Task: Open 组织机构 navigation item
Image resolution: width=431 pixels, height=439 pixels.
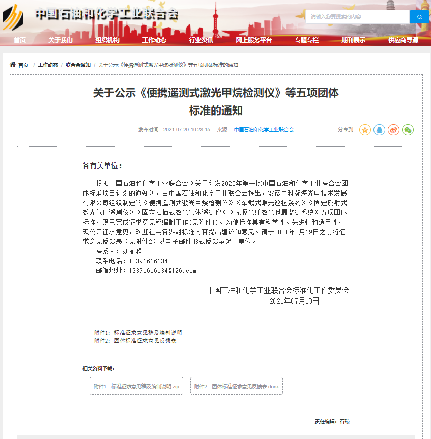Action: [107, 40]
